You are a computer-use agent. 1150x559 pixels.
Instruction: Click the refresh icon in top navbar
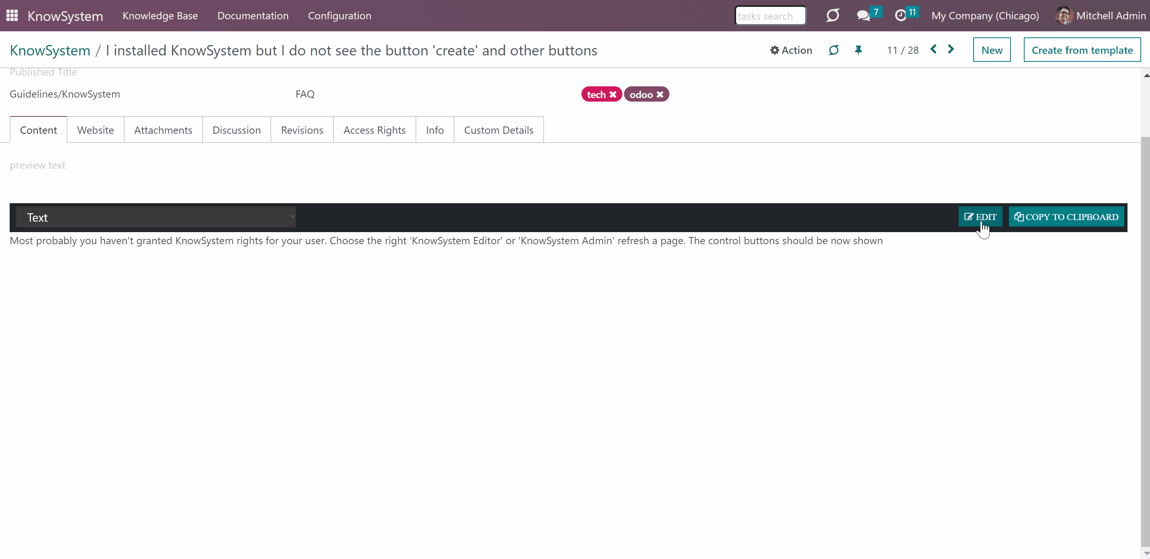coord(833,16)
